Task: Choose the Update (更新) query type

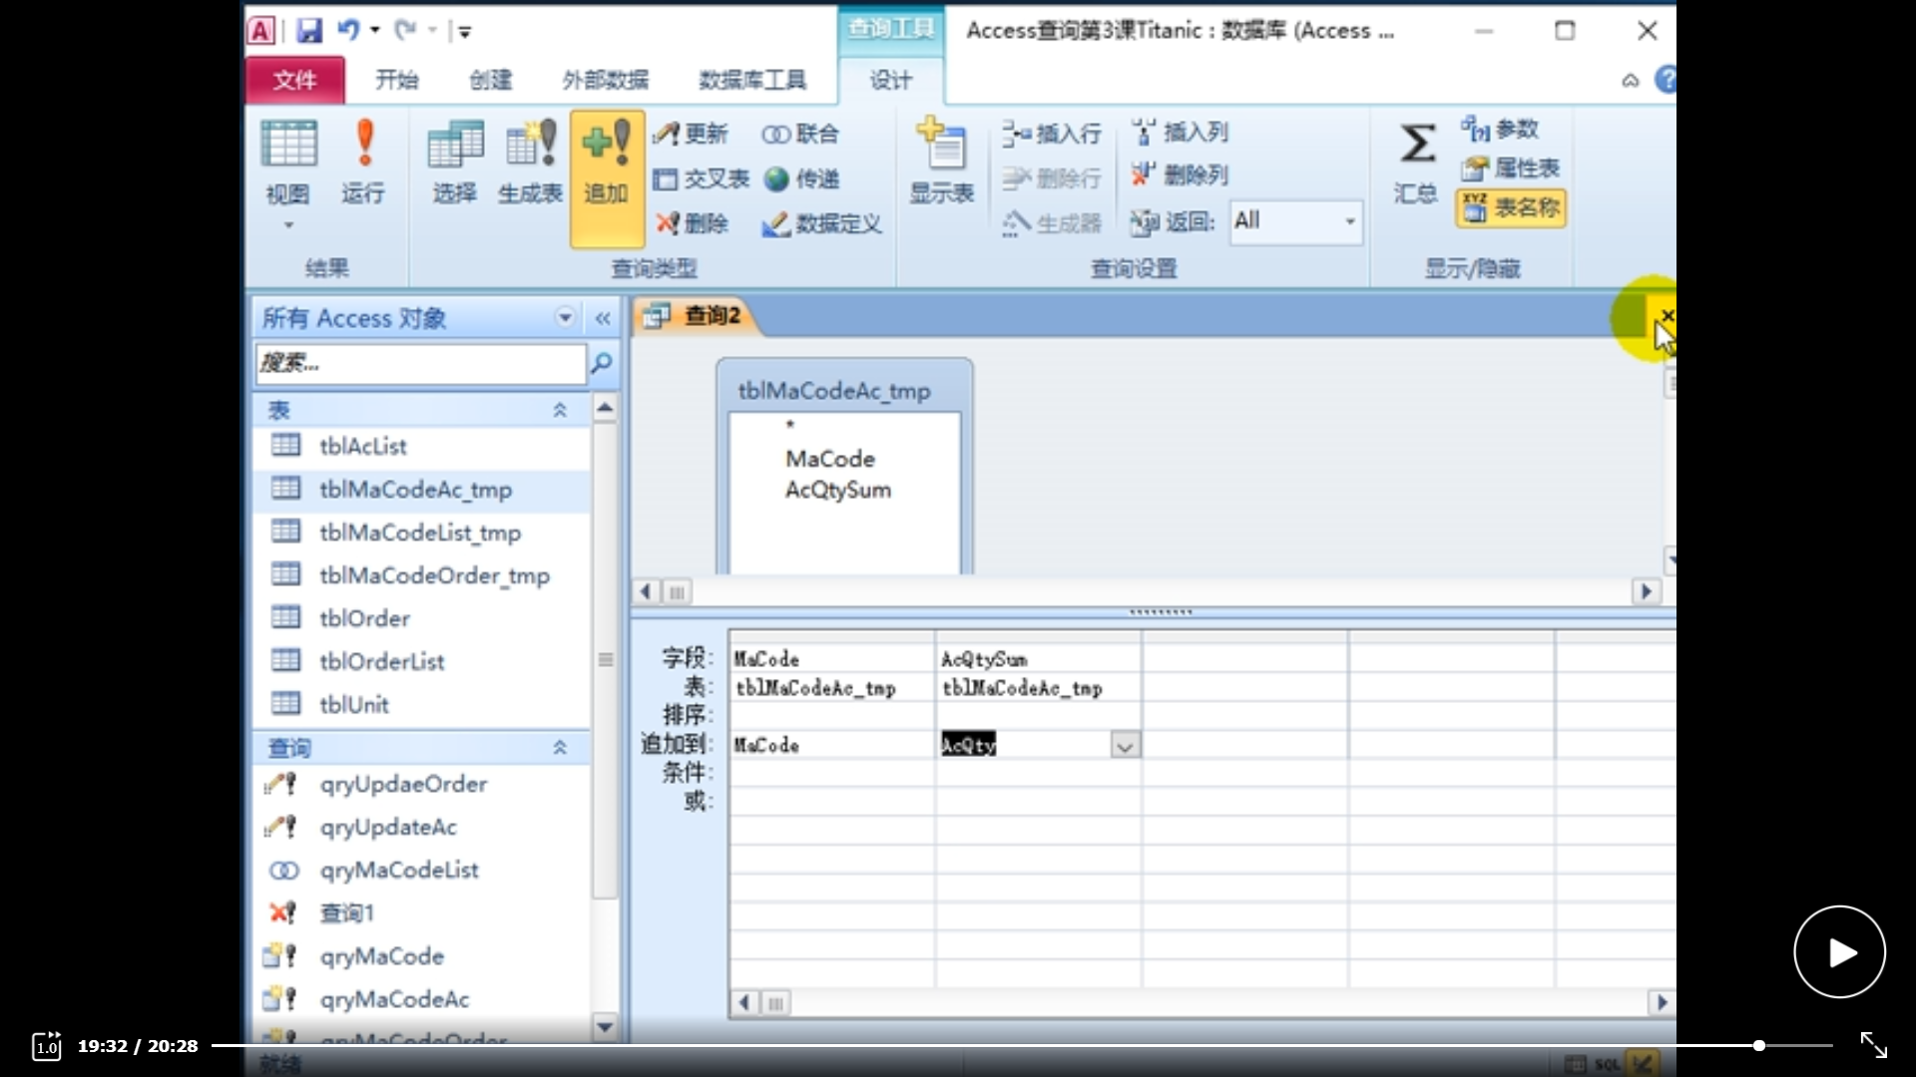Action: [x=691, y=134]
